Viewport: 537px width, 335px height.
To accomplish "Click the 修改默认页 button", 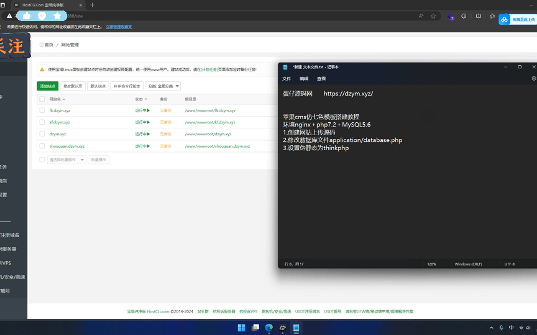I will point(73,86).
